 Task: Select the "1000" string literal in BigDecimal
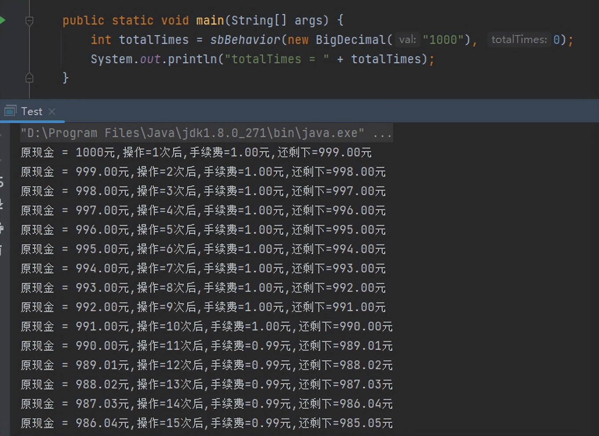point(444,40)
